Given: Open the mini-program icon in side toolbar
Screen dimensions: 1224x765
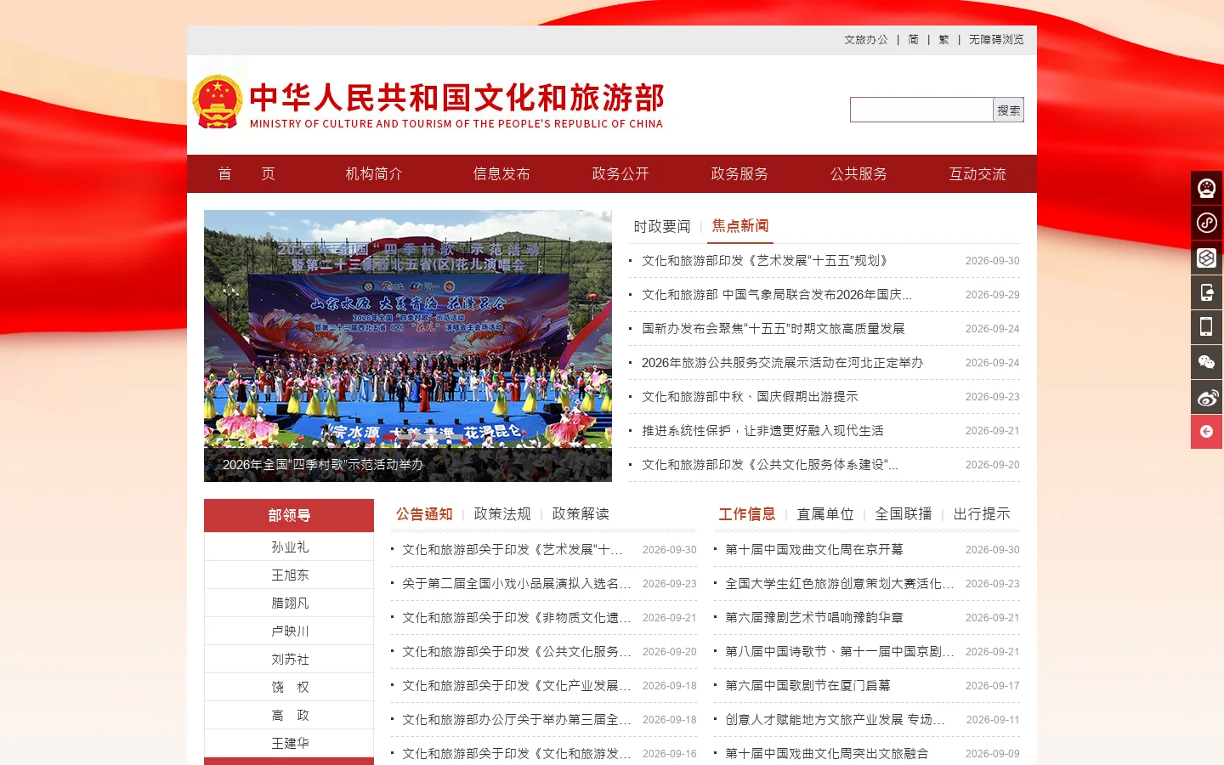Looking at the screenshot, I should click(1206, 223).
